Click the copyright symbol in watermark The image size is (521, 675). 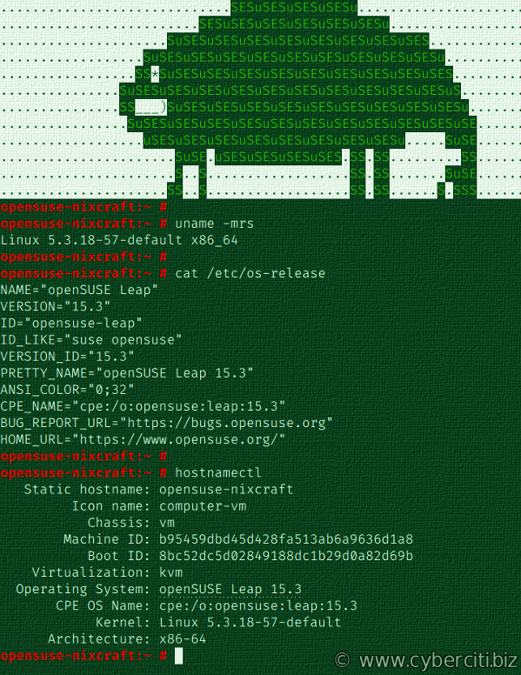[x=343, y=660]
